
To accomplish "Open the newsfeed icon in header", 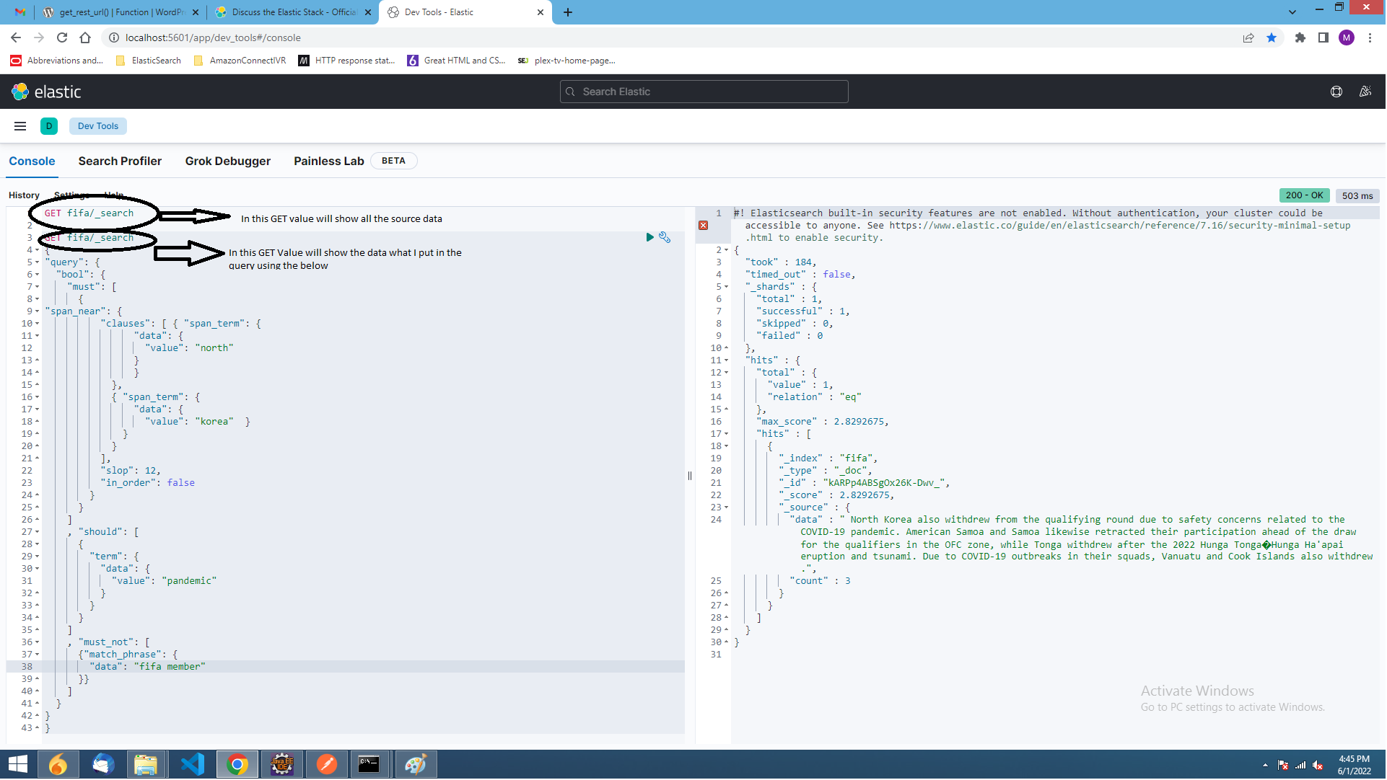I will pyautogui.click(x=1365, y=92).
